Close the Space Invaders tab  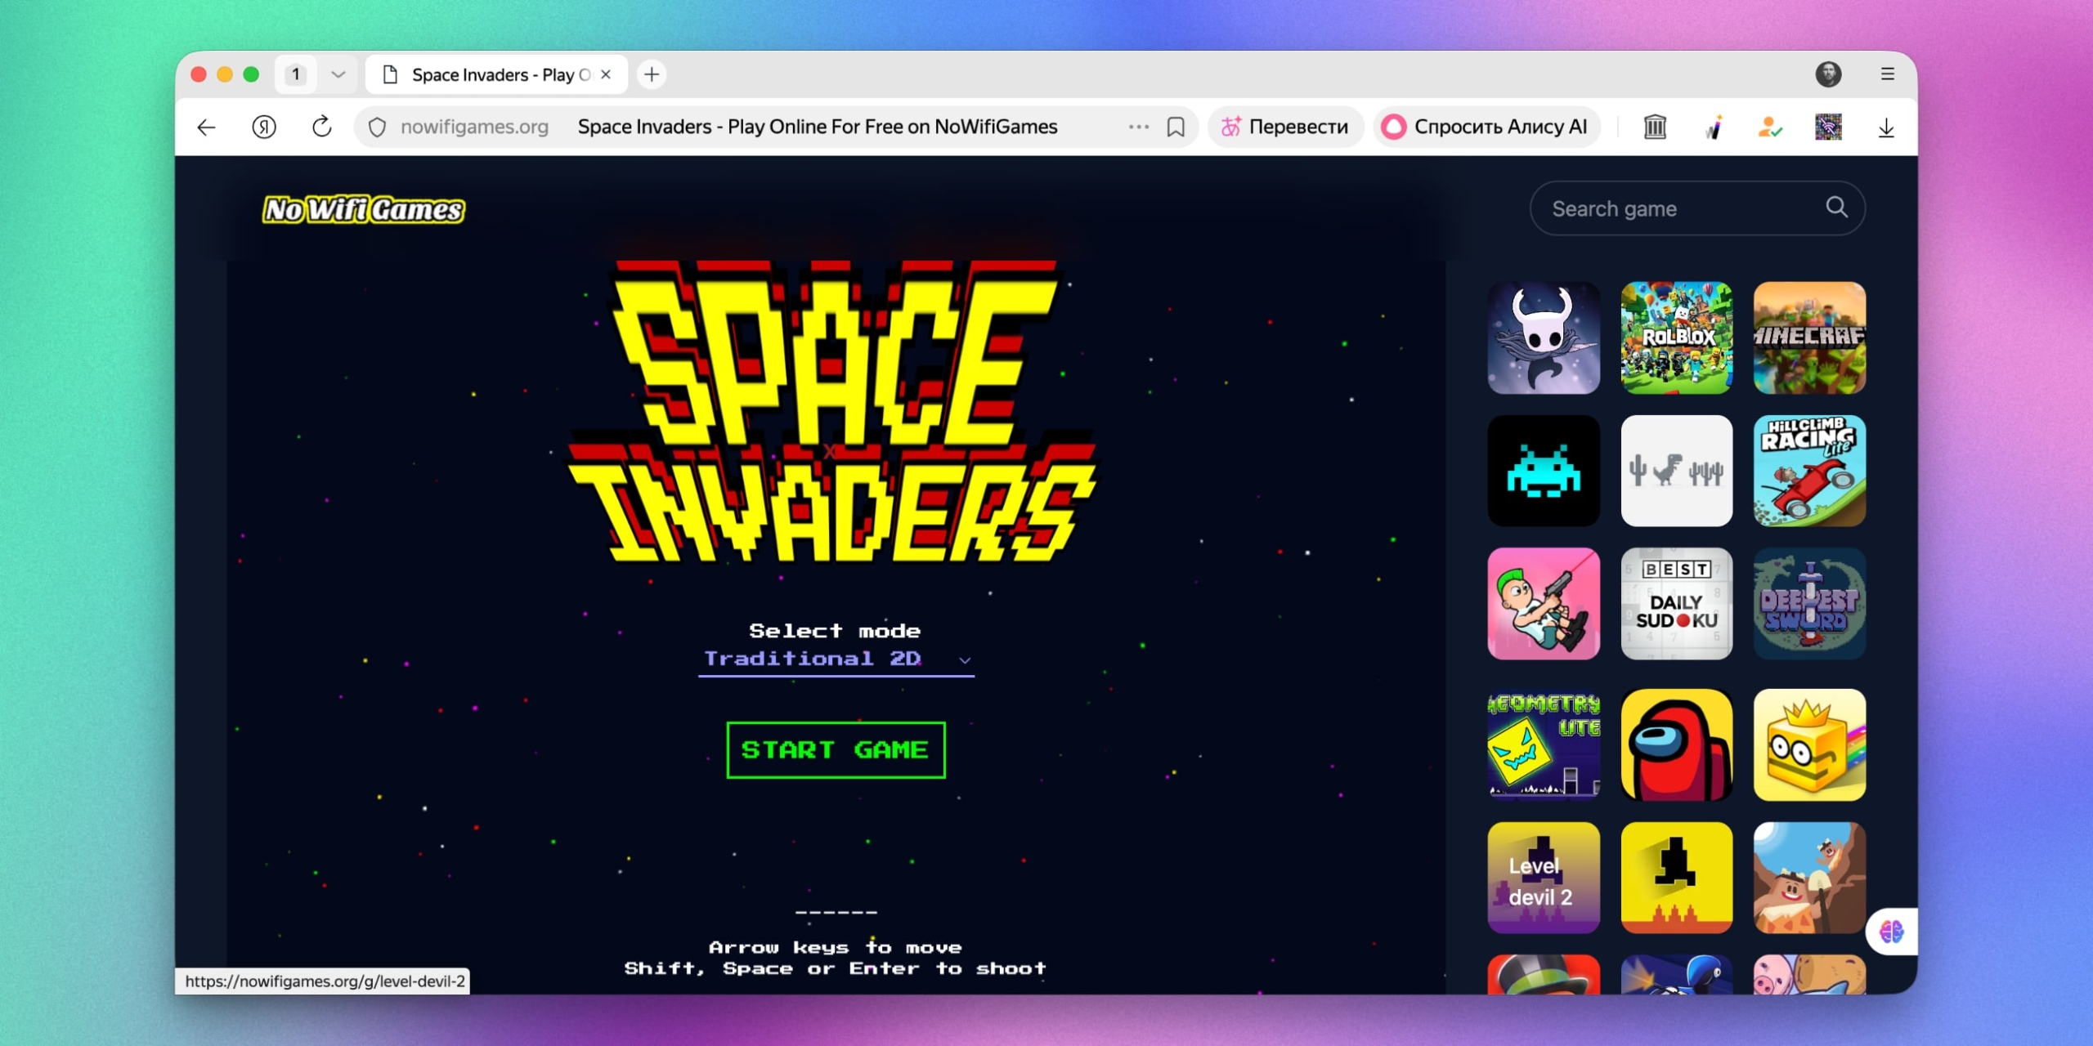point(606,74)
